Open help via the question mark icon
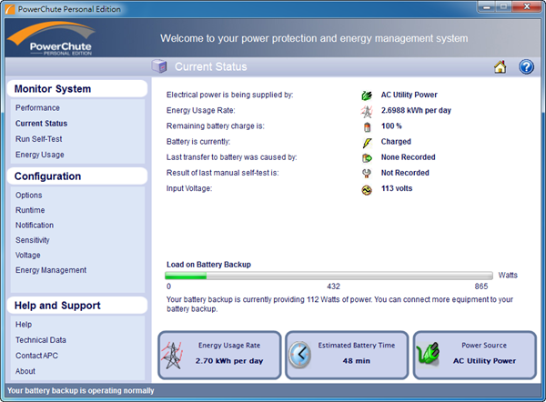This screenshot has height=402, width=546. [x=526, y=66]
